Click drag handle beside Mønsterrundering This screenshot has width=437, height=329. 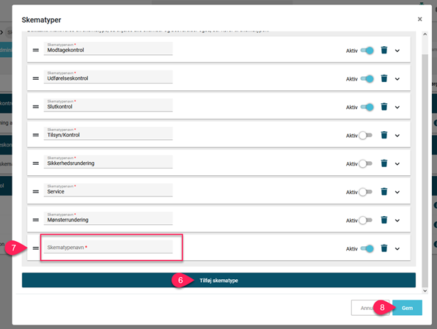pos(36,220)
